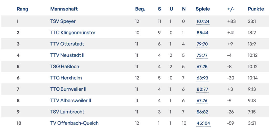Open the 45:104 games score link

tap(203, 123)
